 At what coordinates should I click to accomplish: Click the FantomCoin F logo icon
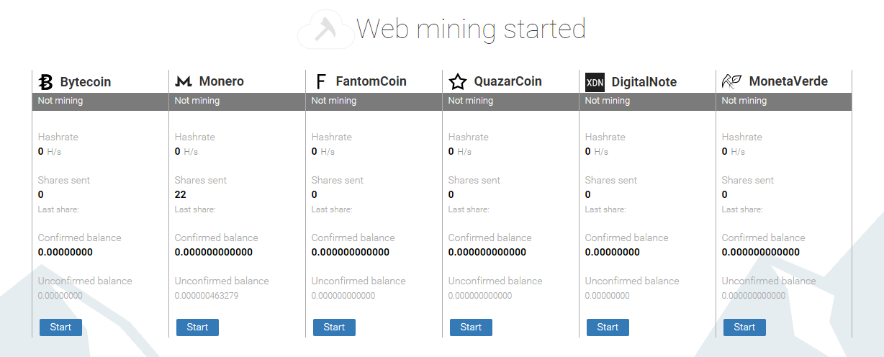click(321, 82)
